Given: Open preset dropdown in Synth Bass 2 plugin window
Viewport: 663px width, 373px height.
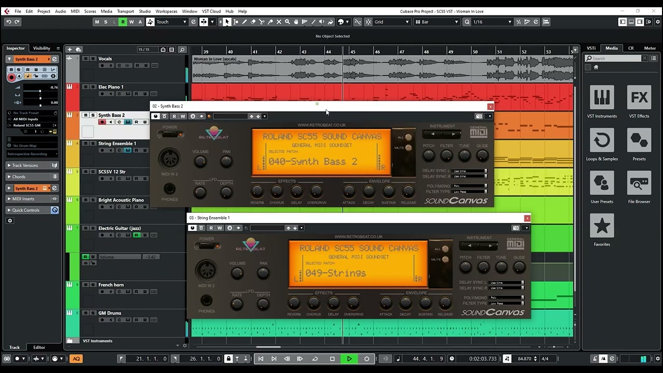Looking at the screenshot, I should (265, 116).
